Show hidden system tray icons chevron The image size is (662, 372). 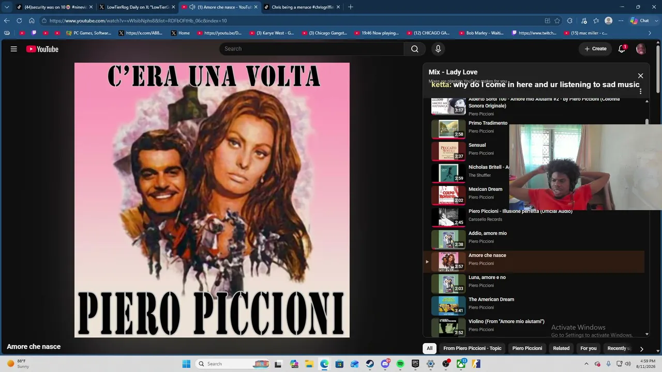click(x=586, y=364)
